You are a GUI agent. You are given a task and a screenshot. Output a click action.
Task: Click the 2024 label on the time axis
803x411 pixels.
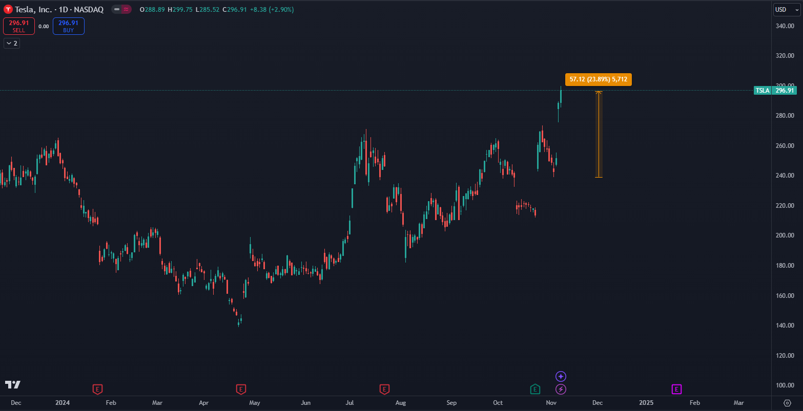pos(63,403)
